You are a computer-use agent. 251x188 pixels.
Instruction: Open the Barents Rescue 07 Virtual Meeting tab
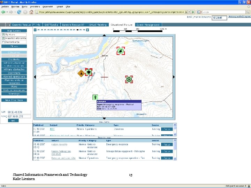(x=84, y=25)
